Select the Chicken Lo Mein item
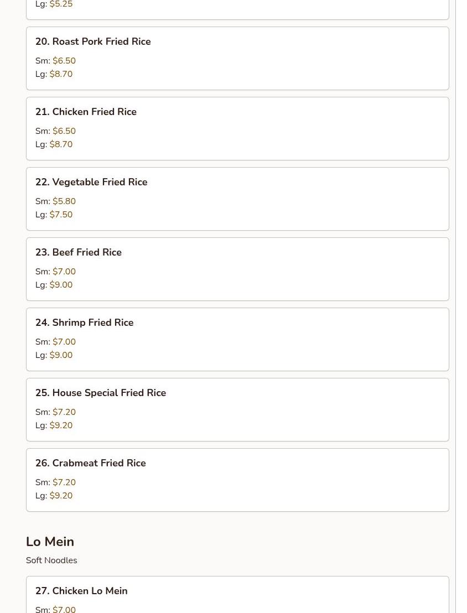Image resolution: width=467 pixels, height=613 pixels. [237, 595]
